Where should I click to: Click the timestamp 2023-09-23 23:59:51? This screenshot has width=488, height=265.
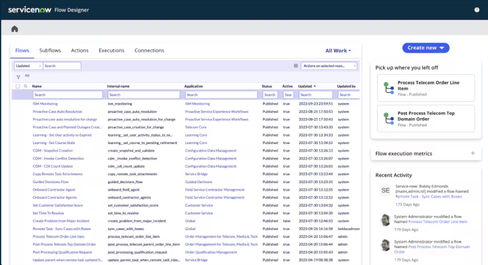(x=315, y=104)
